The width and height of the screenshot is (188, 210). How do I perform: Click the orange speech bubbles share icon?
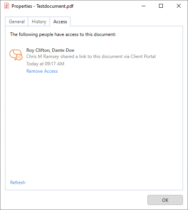16,55
